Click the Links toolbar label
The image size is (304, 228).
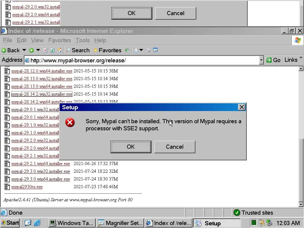(x=291, y=60)
